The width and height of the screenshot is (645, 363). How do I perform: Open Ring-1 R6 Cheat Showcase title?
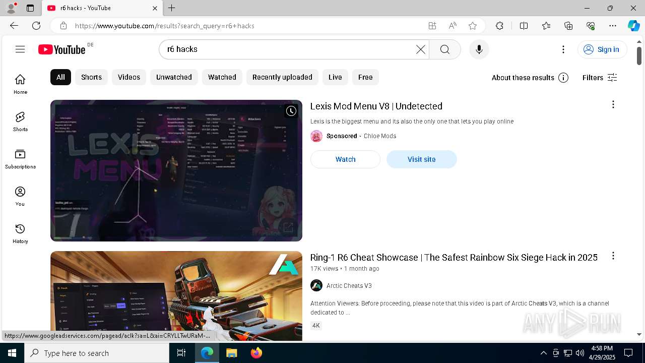(454, 258)
